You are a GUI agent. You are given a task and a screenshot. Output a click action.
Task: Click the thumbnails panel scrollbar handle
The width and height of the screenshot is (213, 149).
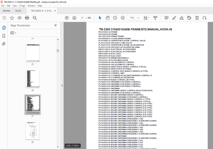click(x=58, y=51)
